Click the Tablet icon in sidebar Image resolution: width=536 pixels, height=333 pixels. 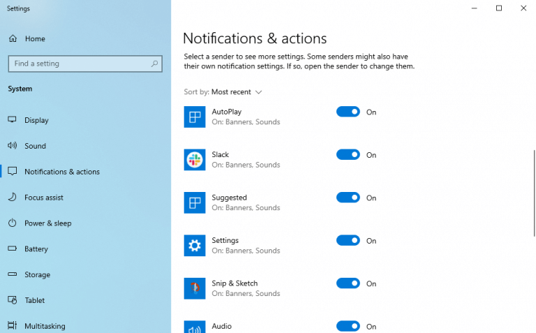coord(13,299)
